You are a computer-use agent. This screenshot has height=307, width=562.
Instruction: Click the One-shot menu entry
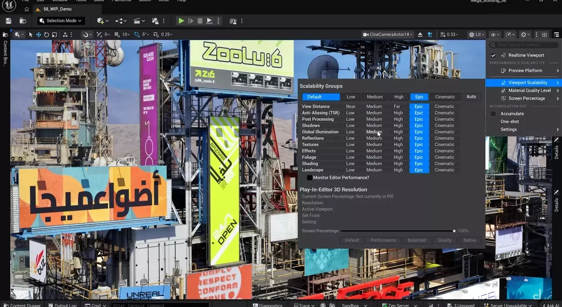(510, 121)
